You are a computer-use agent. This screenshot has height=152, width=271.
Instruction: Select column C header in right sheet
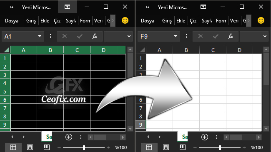pyautogui.click(x=213, y=50)
